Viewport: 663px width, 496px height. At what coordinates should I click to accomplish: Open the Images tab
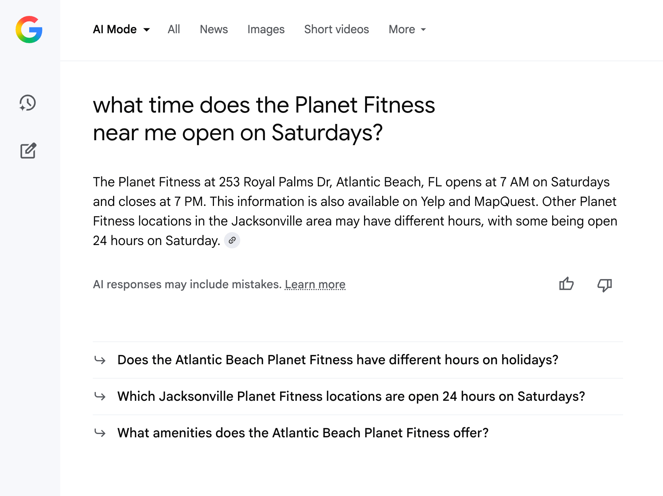266,30
